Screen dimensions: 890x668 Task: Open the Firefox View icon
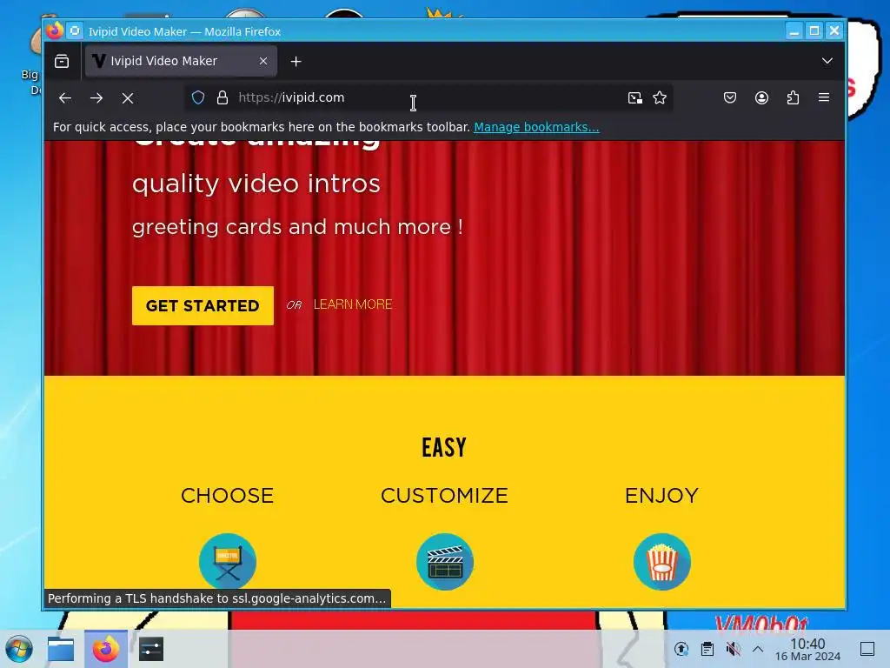(62, 61)
